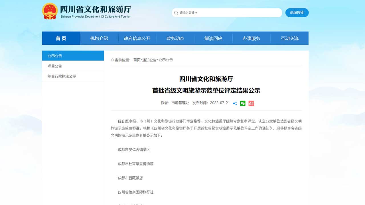Click the national emblem logo
This screenshot has width=365, height=205.
tap(50, 11)
